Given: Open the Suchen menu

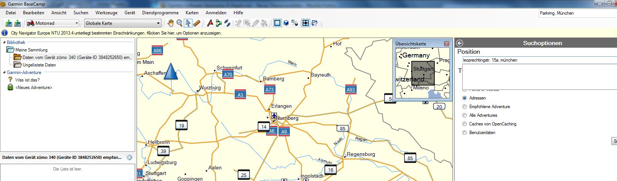Looking at the screenshot, I should pyautogui.click(x=81, y=13).
